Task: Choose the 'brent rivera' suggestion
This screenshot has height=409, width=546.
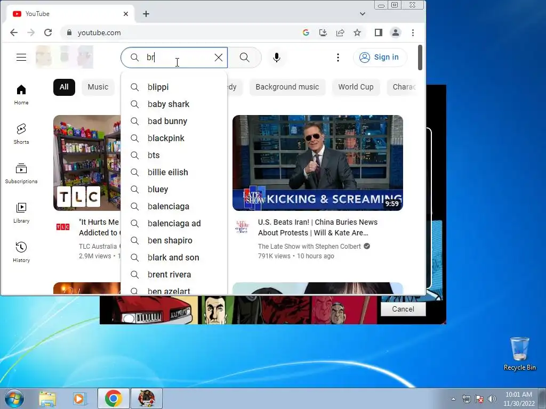Action: click(x=174, y=274)
